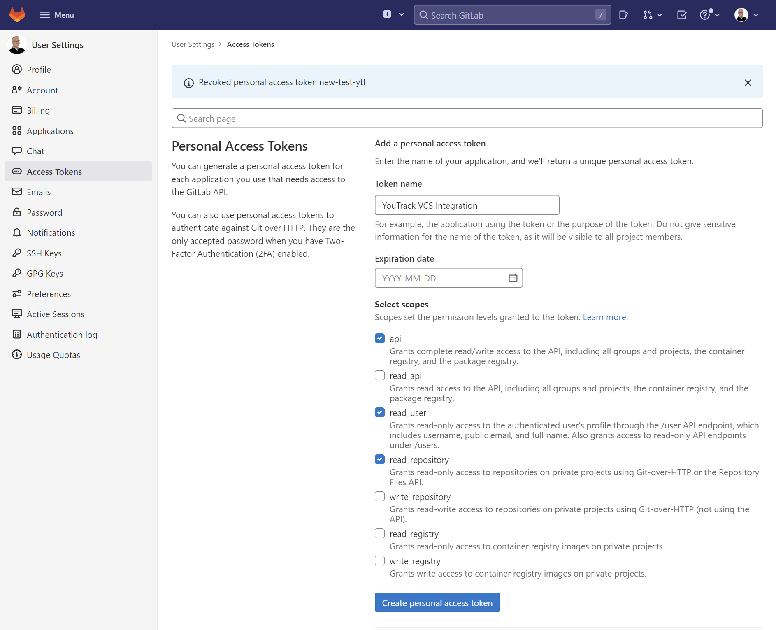Uncheck the api scope
Image resolution: width=776 pixels, height=630 pixels.
pyautogui.click(x=379, y=338)
